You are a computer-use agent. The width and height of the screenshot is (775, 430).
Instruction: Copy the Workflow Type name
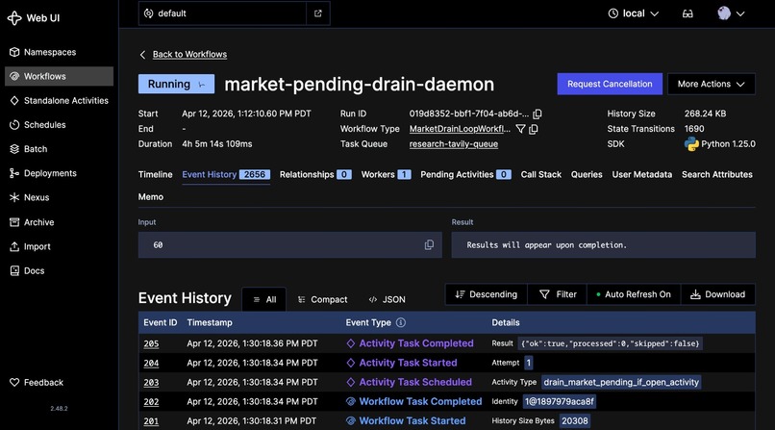[x=534, y=129]
